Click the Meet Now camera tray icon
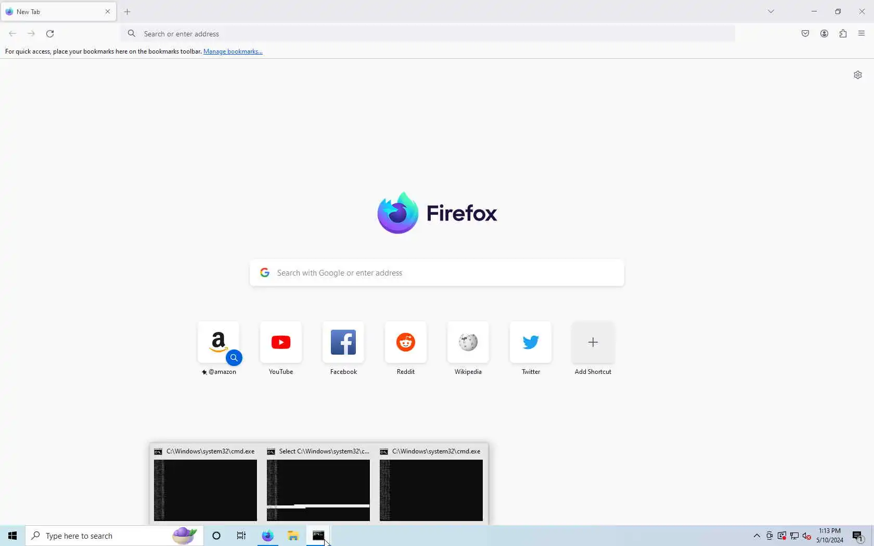 tap(769, 536)
